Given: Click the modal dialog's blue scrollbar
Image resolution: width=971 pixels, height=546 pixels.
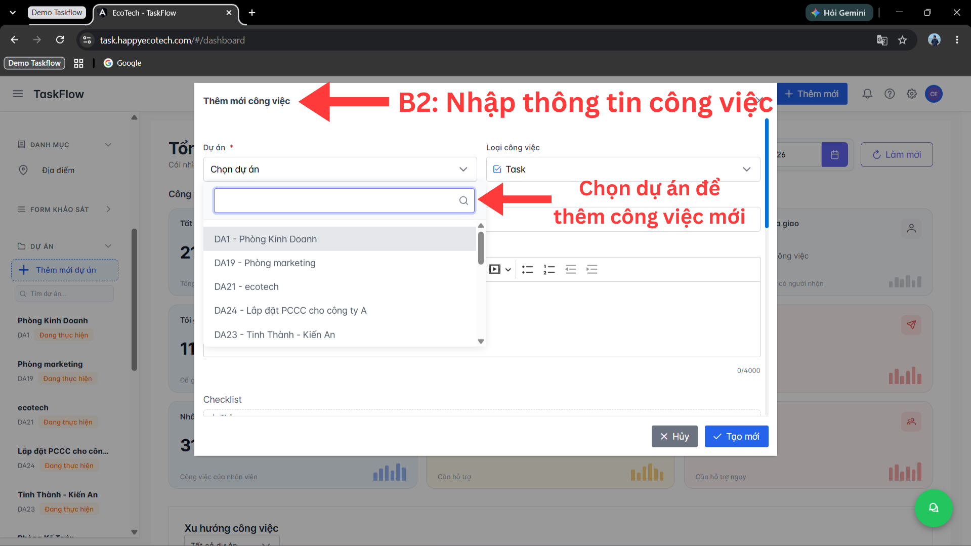Looking at the screenshot, I should [x=767, y=173].
